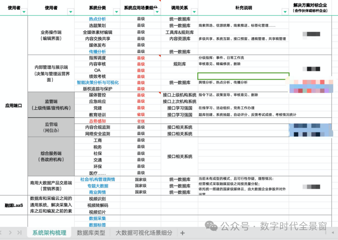Click the 传播分析 link
Image resolution: width=338 pixels, height=240 pixels.
[x=97, y=52]
